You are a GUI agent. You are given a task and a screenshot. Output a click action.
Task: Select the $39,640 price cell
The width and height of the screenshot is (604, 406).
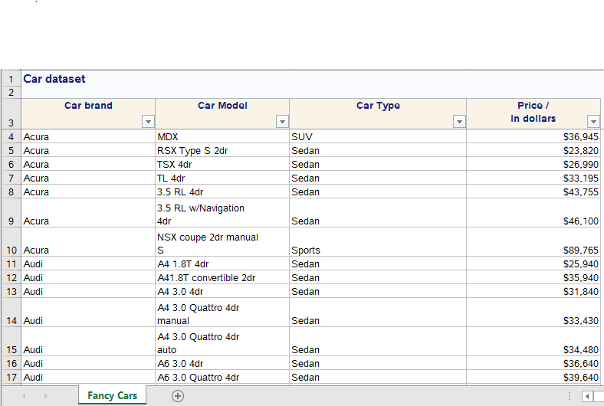(x=533, y=377)
